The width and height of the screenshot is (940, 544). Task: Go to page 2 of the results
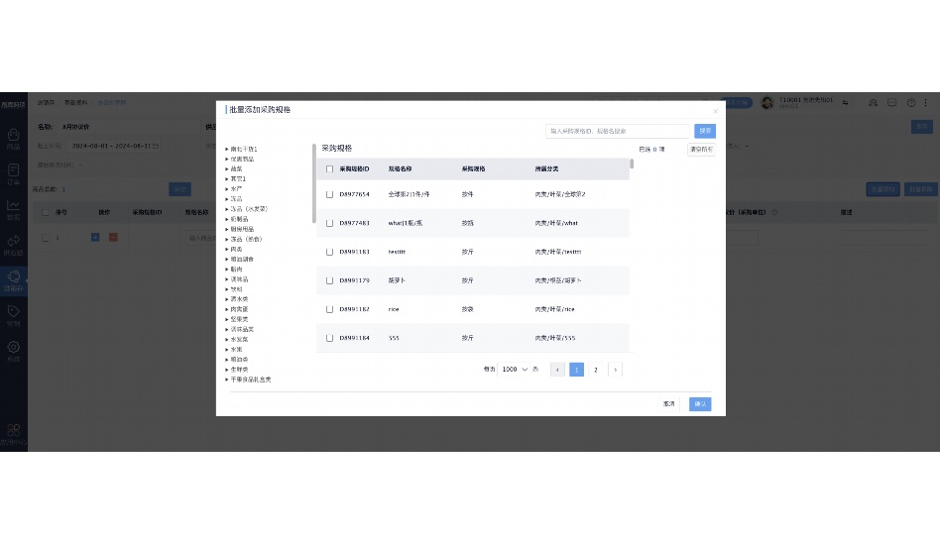(595, 370)
